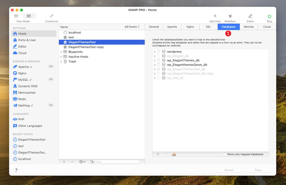Screen dimensions: 286x185
Task: Switch to the General tab
Action: tap(154, 27)
